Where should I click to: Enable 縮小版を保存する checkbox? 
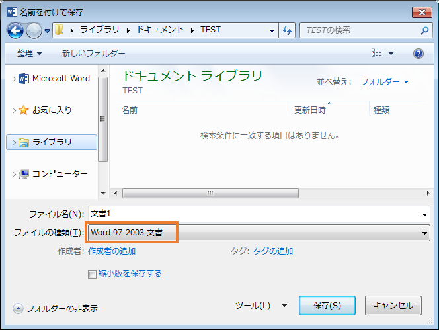click(x=92, y=274)
